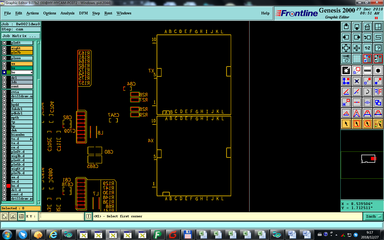The height and width of the screenshot is (240, 384).
Task: Open the Help menu
Action: [265, 13]
